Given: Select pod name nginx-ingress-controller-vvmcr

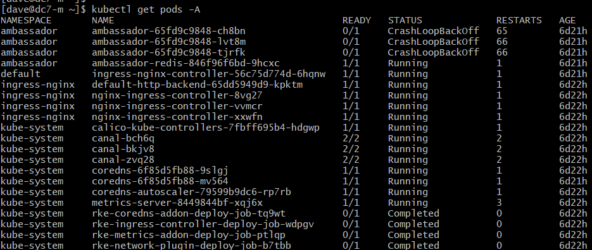Looking at the screenshot, I should (x=177, y=106).
